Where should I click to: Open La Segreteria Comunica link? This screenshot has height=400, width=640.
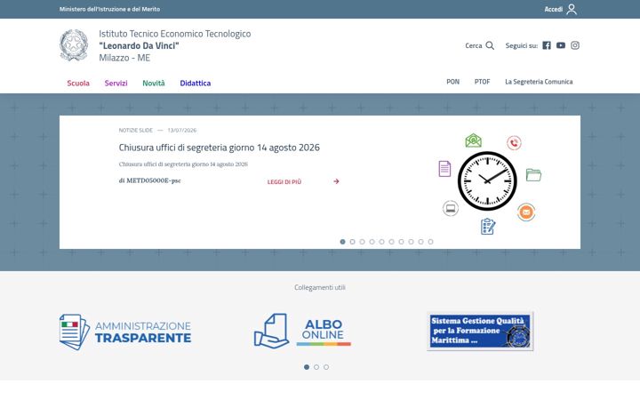[539, 82]
